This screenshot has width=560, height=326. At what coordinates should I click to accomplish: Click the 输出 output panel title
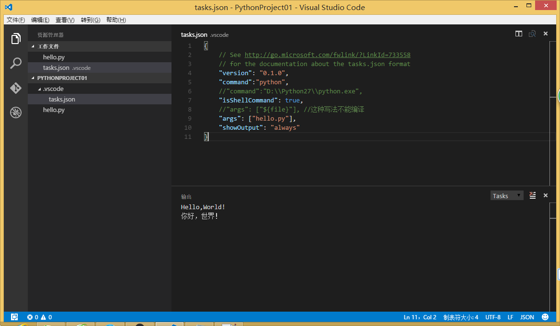186,197
